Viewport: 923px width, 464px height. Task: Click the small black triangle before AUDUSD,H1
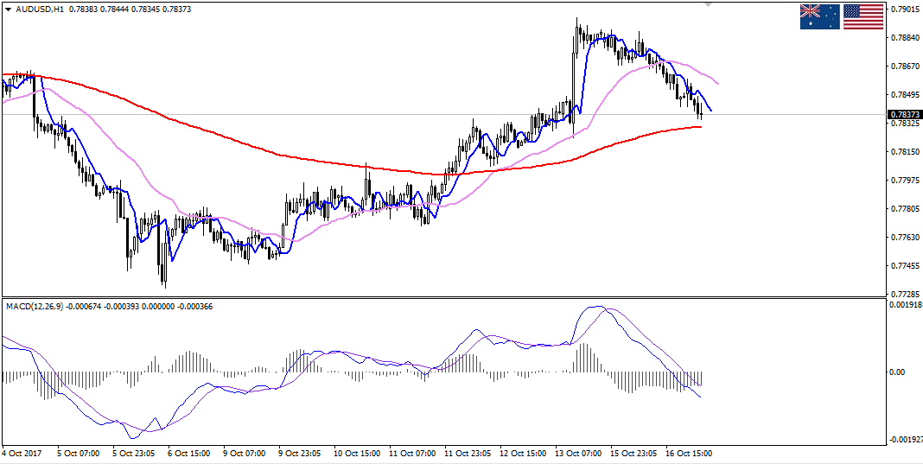(7, 10)
